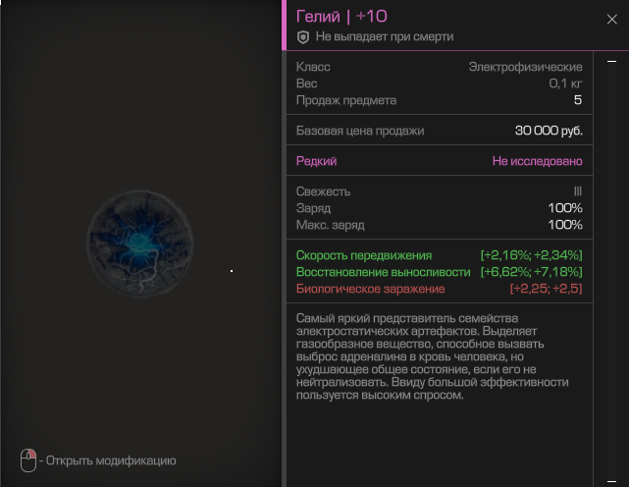This screenshot has width=629, height=487.
Task: Click the artifact description paragraph
Action: [432, 356]
